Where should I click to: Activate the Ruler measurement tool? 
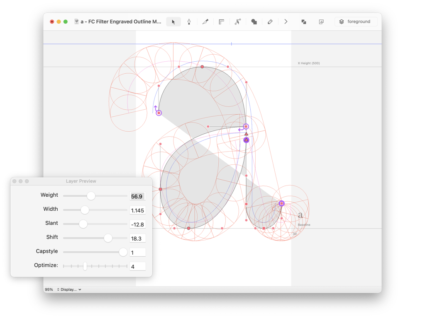point(222,22)
